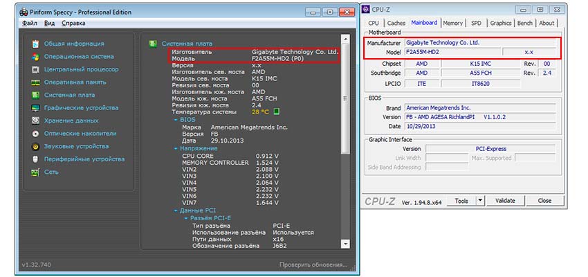The image size is (588, 277).
Task: Collapse the Напряжение voltage section
Action: tap(174, 148)
